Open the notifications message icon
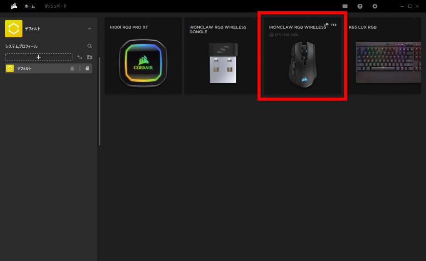This screenshot has height=261, width=426. click(x=345, y=6)
